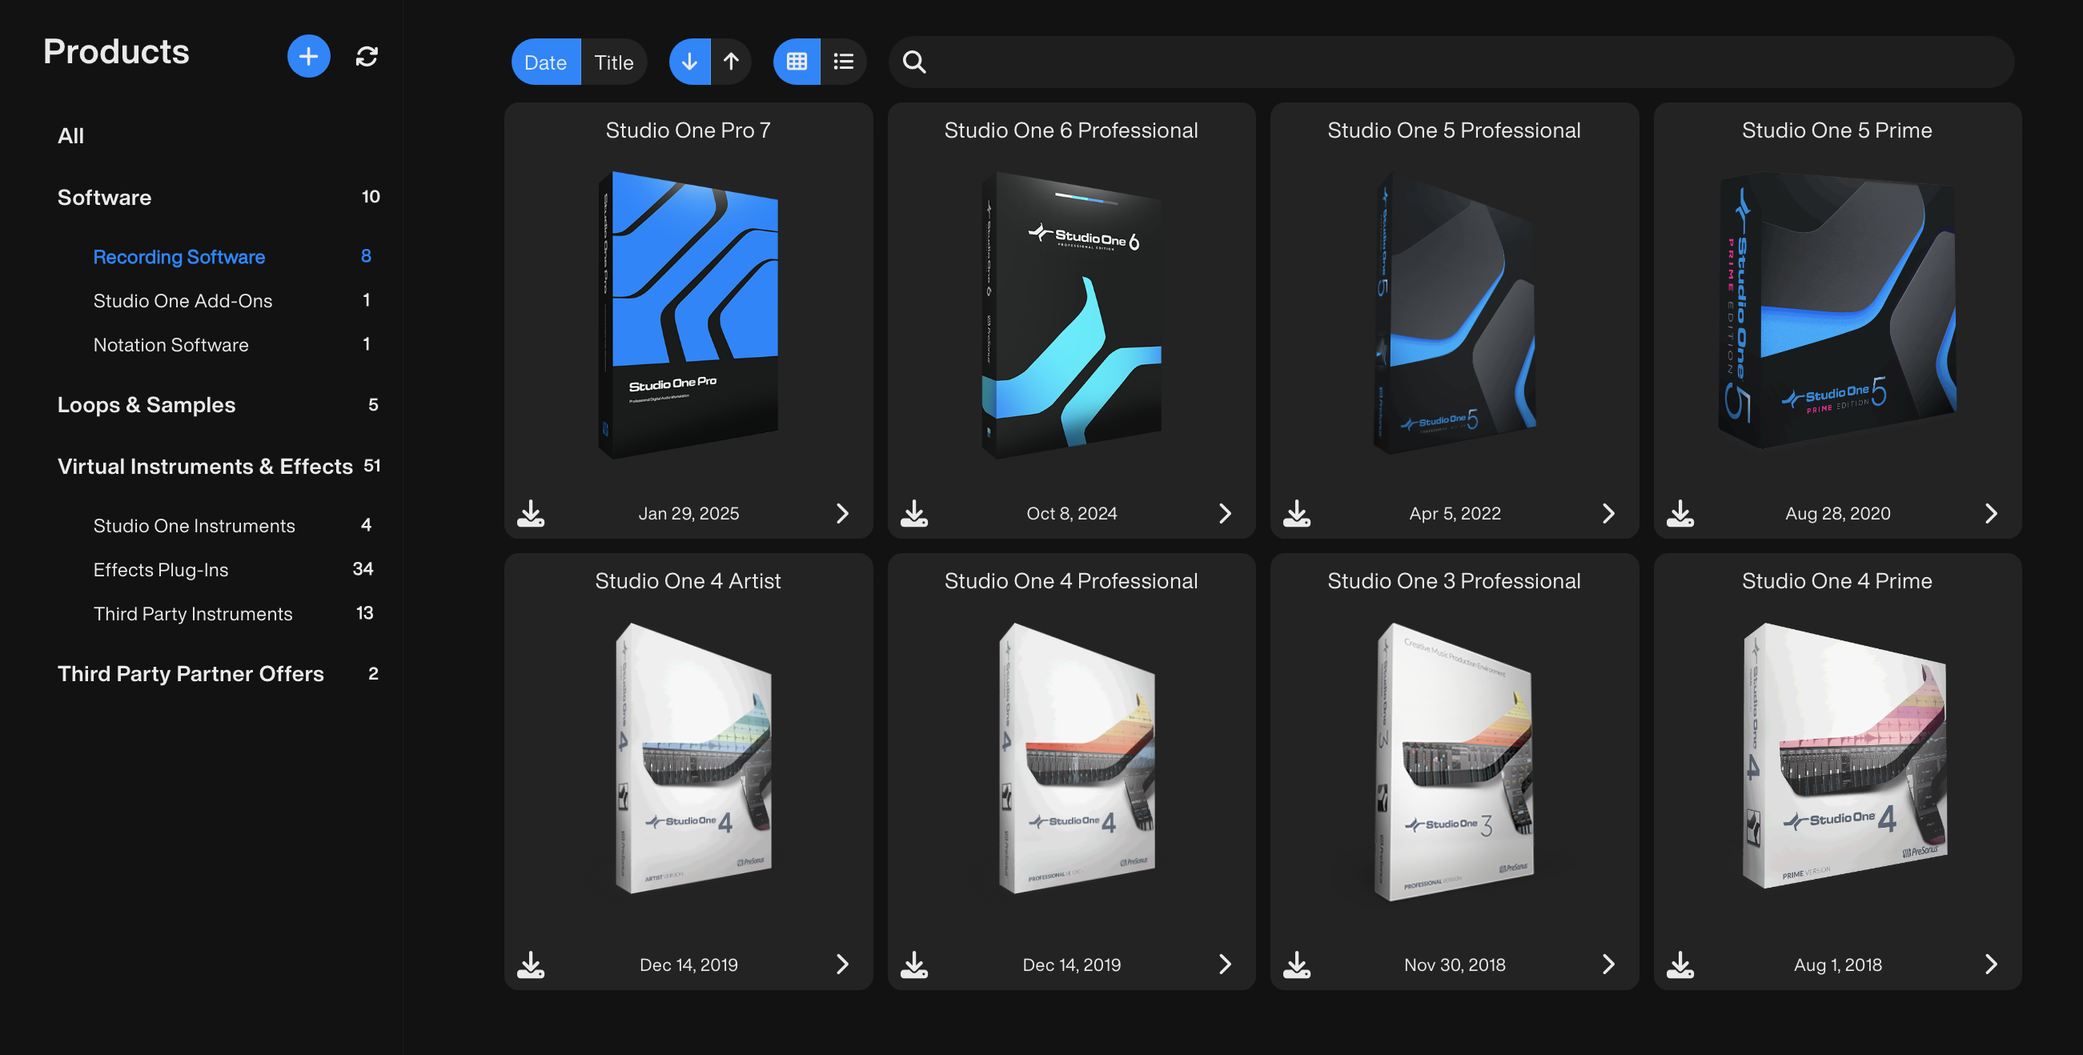
Task: Click the Studio One 4 Professional box thumbnail
Action: [1075, 758]
